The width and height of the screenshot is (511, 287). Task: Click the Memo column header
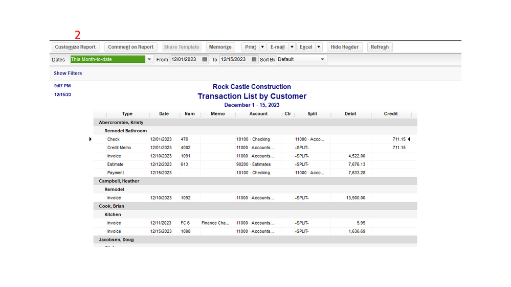pos(218,114)
